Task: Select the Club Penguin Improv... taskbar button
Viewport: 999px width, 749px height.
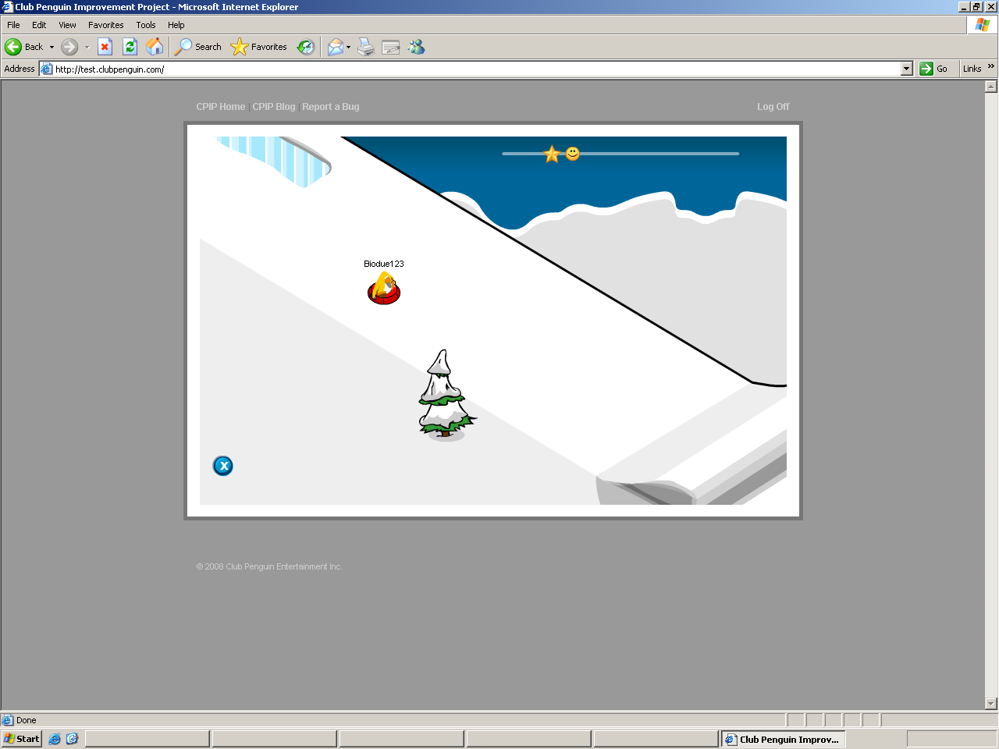Action: (x=784, y=739)
